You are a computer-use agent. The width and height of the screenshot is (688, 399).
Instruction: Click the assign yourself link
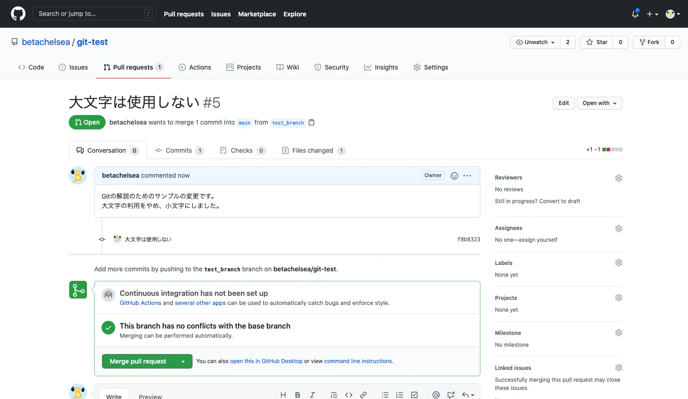tap(537, 240)
